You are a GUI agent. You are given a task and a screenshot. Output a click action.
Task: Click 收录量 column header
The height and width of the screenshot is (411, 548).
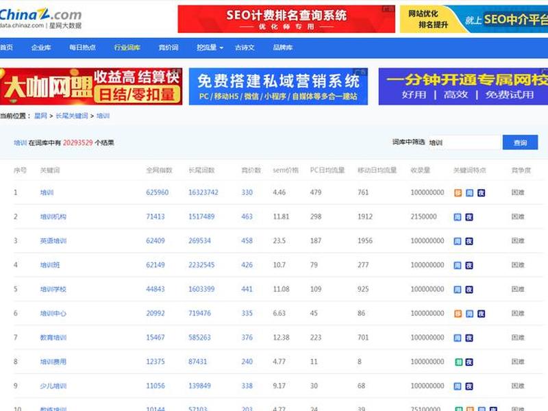(421, 170)
